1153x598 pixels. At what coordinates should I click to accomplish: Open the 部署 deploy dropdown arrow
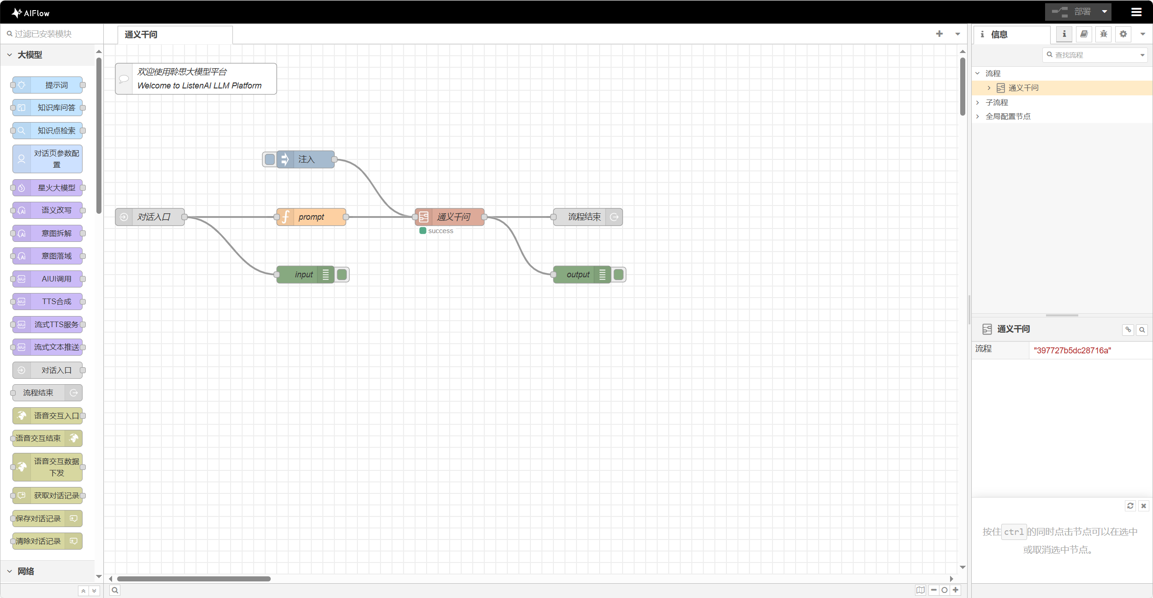click(1104, 12)
